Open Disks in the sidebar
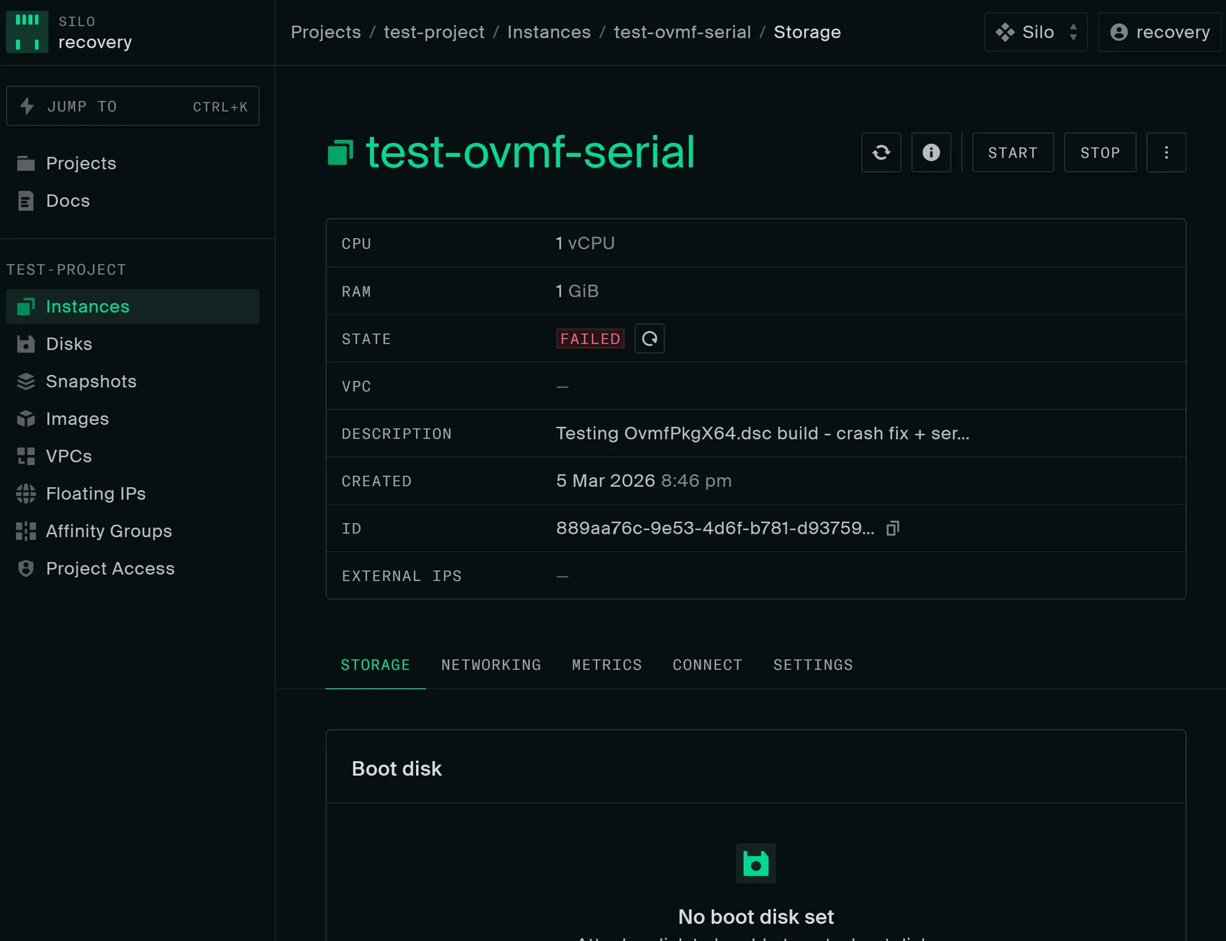1226x941 pixels. tap(69, 344)
